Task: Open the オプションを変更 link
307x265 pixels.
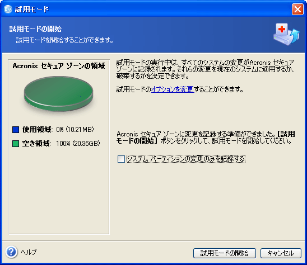Action: point(173,89)
